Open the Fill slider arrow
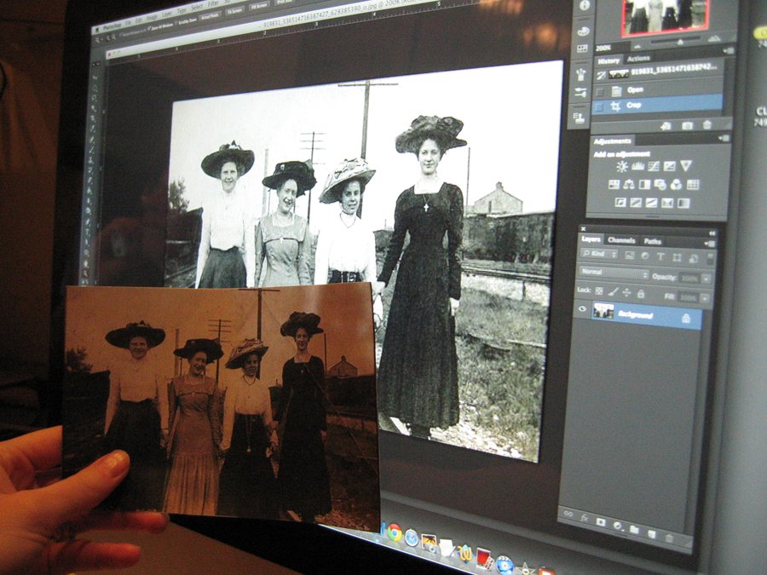The width and height of the screenshot is (767, 575). click(x=705, y=298)
